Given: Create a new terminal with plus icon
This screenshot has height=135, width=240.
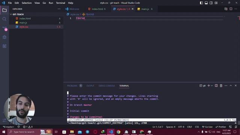Looking at the screenshot, I should point(208,85).
